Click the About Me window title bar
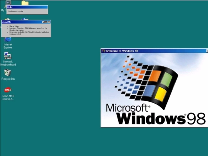This screenshot has height=156, width=208. [x=26, y=22]
